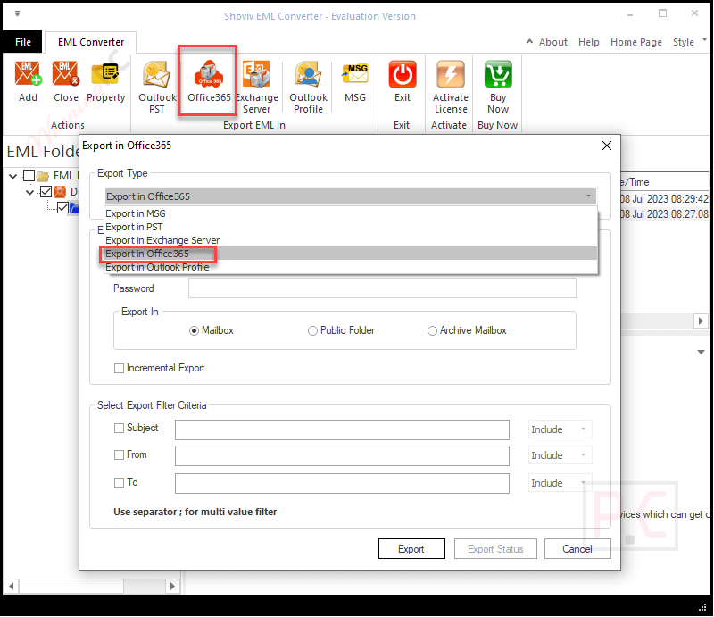Click the Cancel button

577,549
